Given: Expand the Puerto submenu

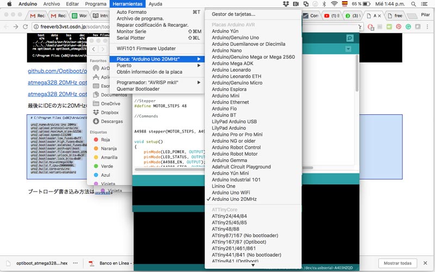Looking at the screenshot, I should coord(157,65).
